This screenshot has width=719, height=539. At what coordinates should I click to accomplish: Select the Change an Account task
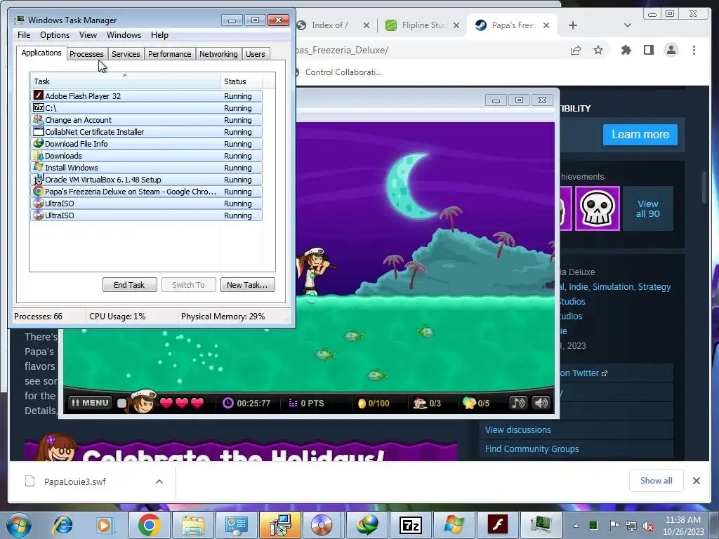click(147, 119)
